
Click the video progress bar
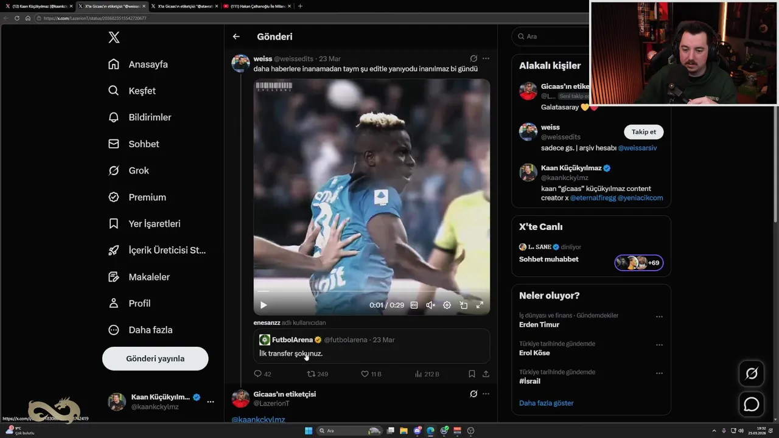click(372, 292)
